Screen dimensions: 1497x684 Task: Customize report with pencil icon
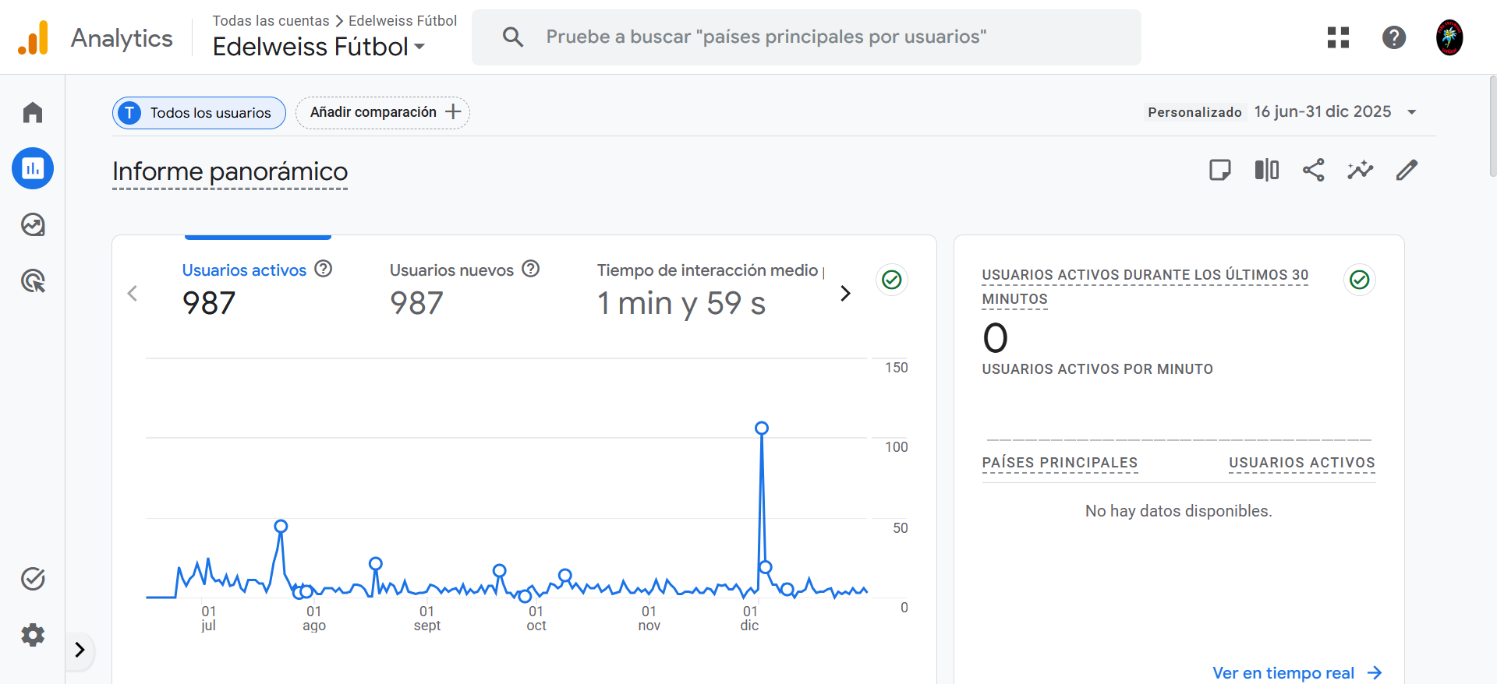coord(1407,170)
